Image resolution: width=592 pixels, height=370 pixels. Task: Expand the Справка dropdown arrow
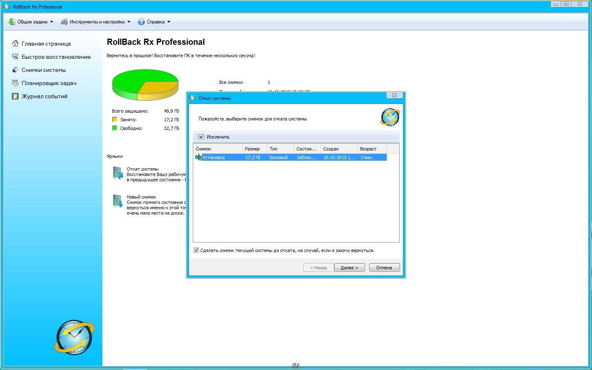169,22
